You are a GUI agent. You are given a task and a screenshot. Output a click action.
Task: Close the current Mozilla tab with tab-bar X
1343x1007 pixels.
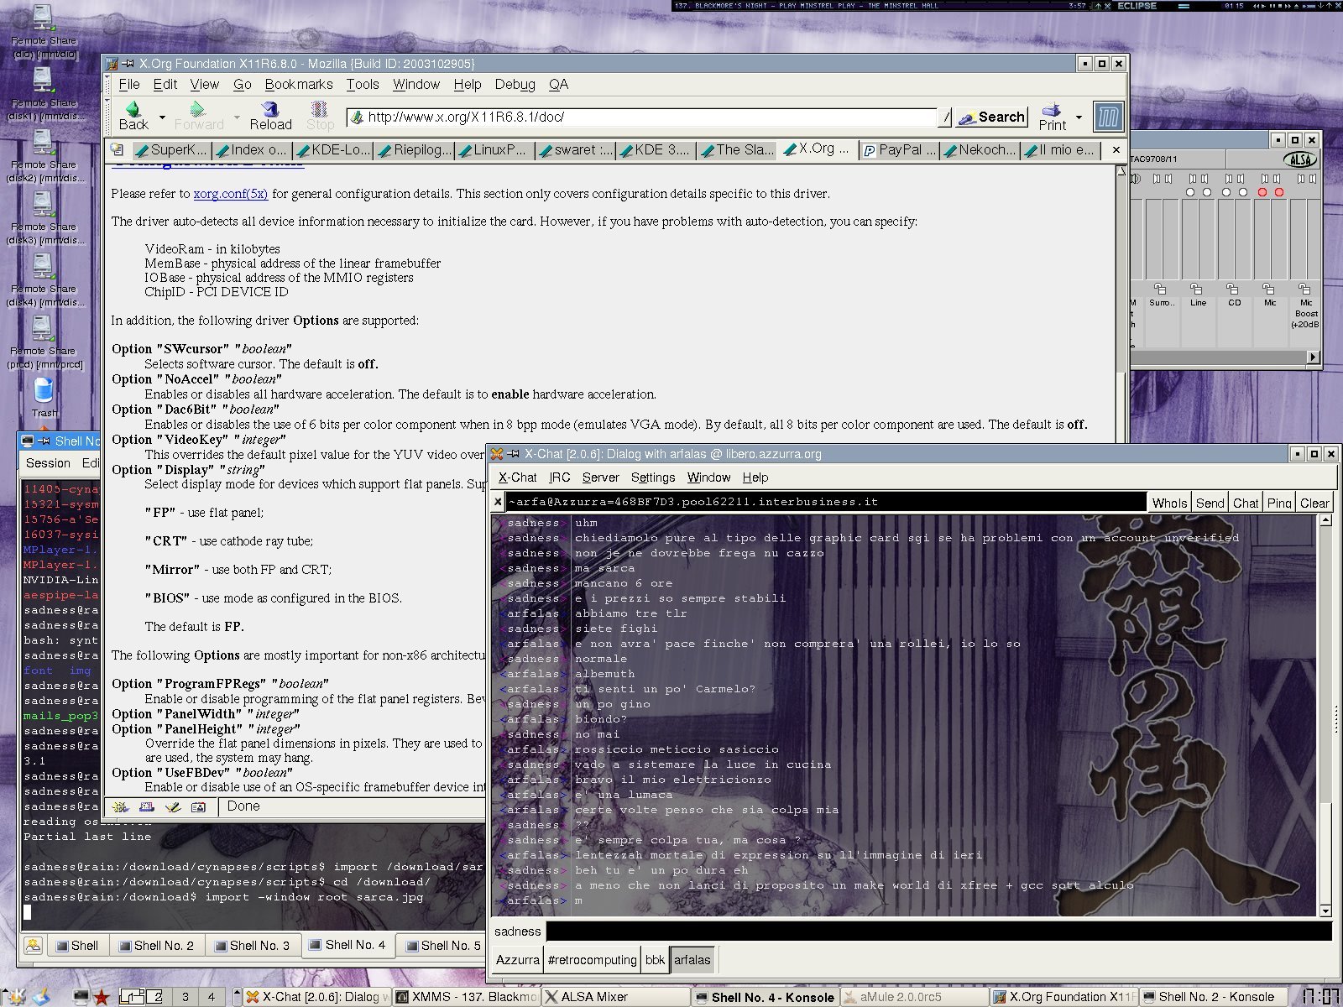click(1116, 149)
